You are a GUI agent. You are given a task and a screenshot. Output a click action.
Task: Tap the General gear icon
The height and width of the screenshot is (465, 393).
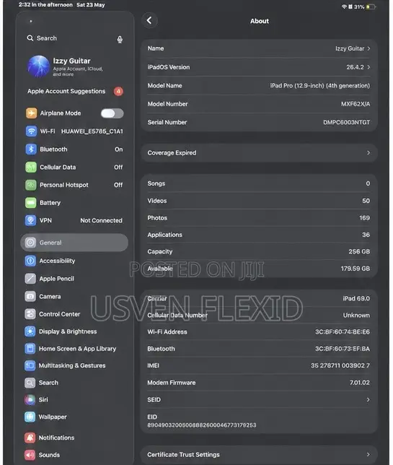point(30,243)
